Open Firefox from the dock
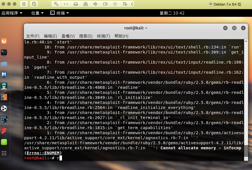Screen dimensions: 252x170 pyautogui.click(x=4, y=41)
